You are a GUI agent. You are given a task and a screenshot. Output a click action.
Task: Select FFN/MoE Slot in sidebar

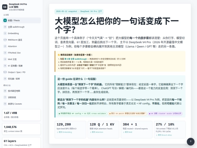(x=22, y=53)
